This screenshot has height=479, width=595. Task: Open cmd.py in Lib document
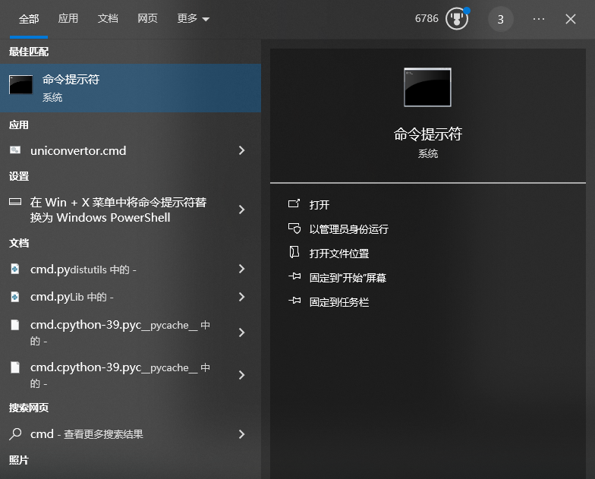tap(131, 297)
